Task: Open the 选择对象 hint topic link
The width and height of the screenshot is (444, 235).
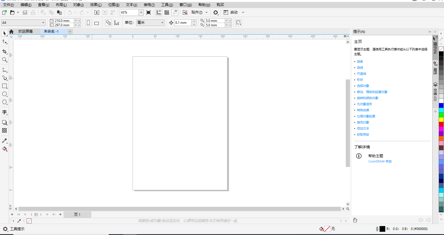Action: (x=363, y=86)
